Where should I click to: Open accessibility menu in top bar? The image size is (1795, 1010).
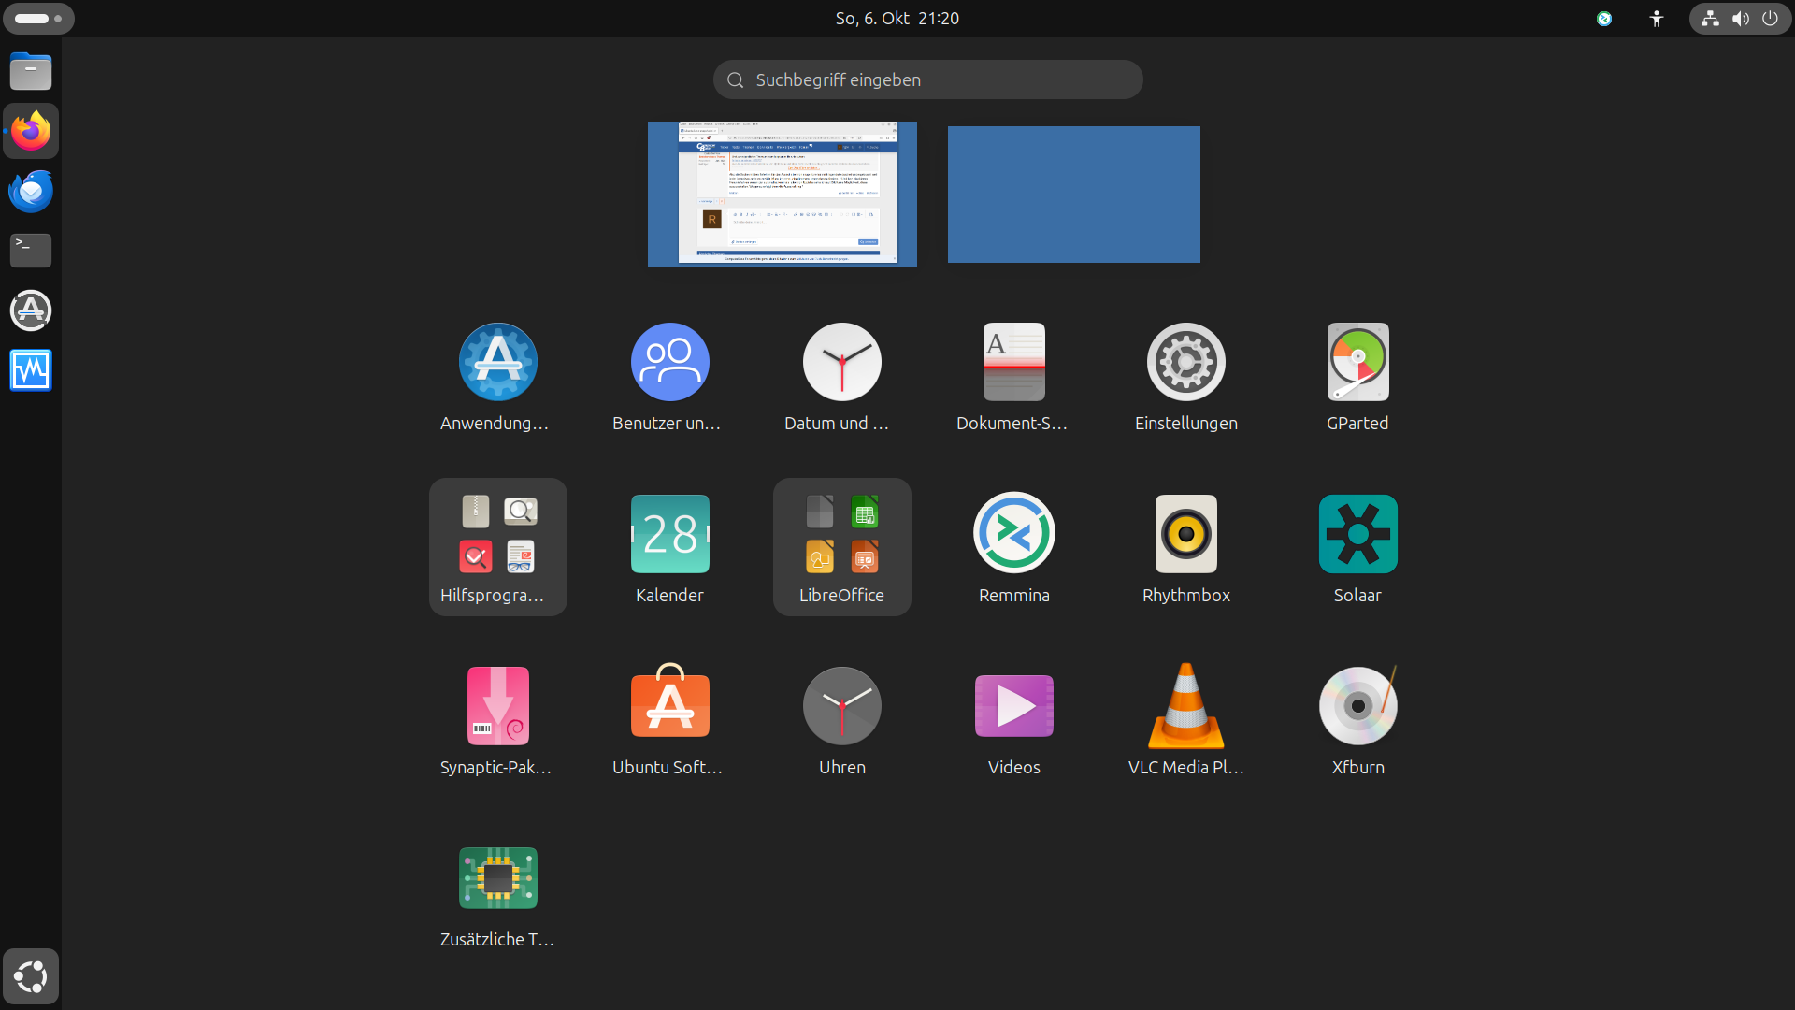pyautogui.click(x=1656, y=19)
